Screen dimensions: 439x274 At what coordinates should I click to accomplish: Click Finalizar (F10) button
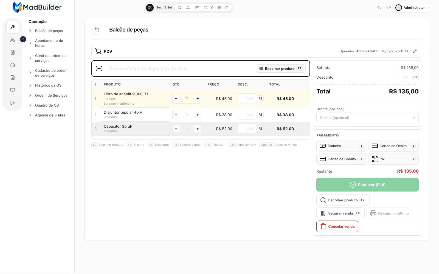point(367,185)
